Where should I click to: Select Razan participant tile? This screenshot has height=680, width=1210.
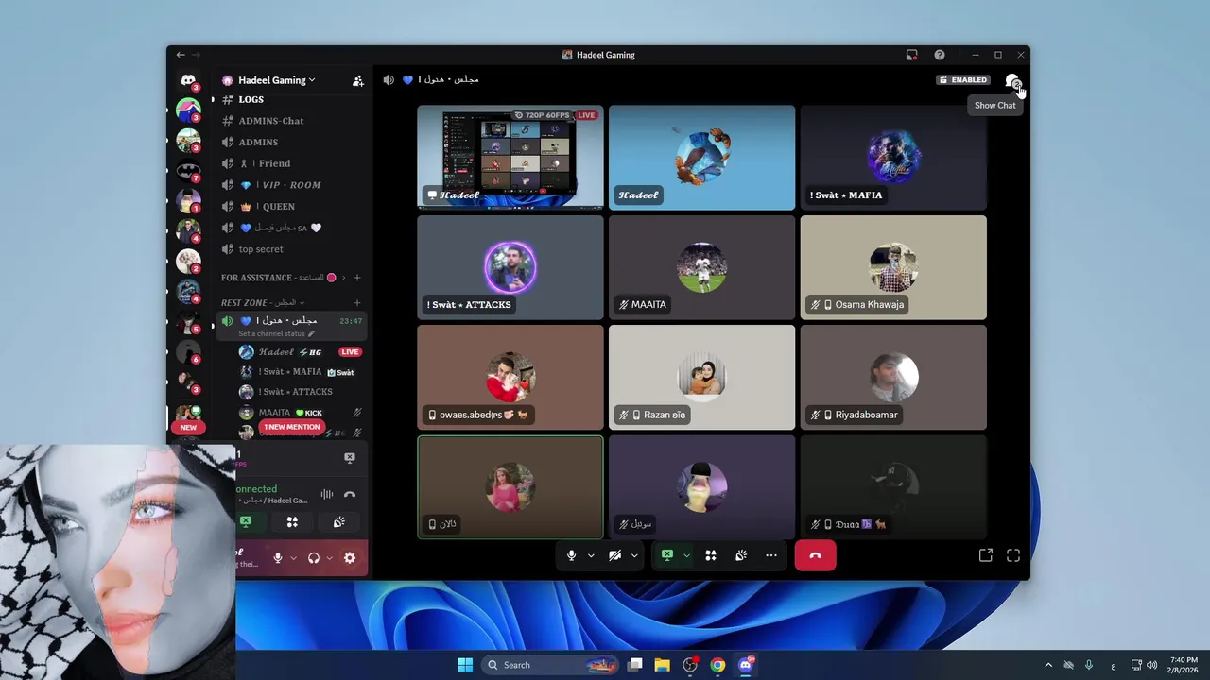701,377
